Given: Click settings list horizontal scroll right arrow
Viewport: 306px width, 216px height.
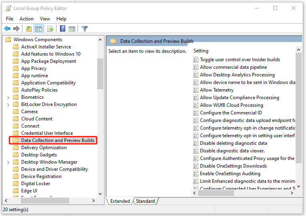Looking at the screenshot, I should (292, 193).
